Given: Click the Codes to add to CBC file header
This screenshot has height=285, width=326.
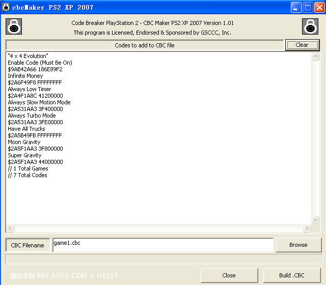Looking at the screenshot, I should pyautogui.click(x=145, y=45).
